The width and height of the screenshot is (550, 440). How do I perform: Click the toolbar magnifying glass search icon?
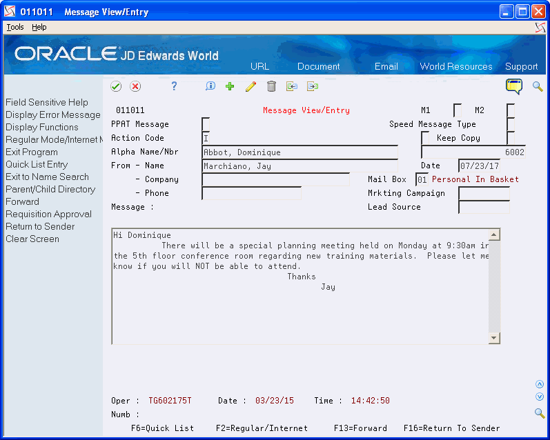[538, 86]
